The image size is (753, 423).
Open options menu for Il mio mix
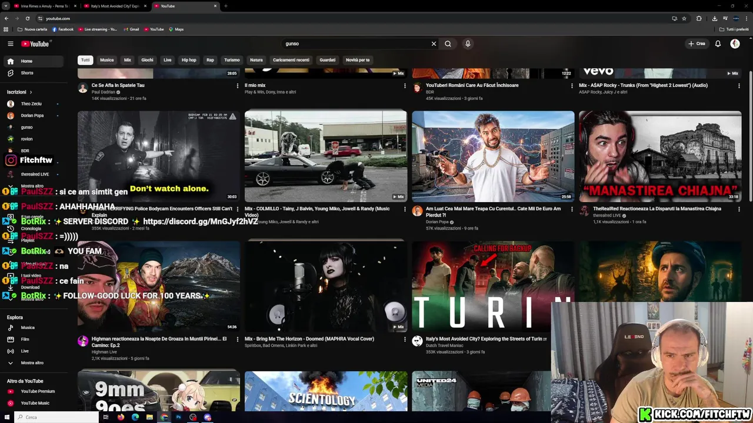click(405, 86)
